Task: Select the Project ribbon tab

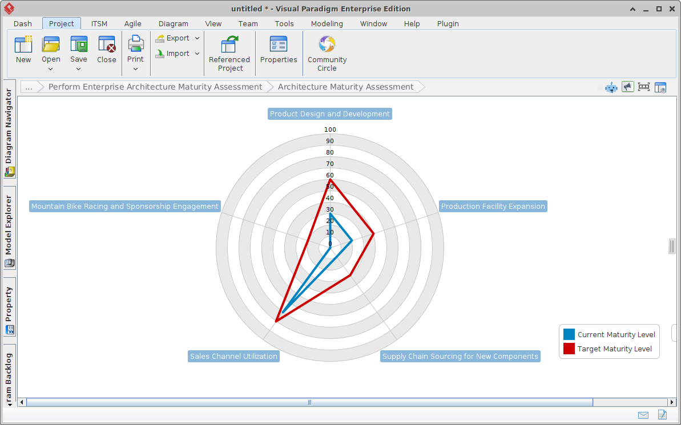Action: point(61,23)
